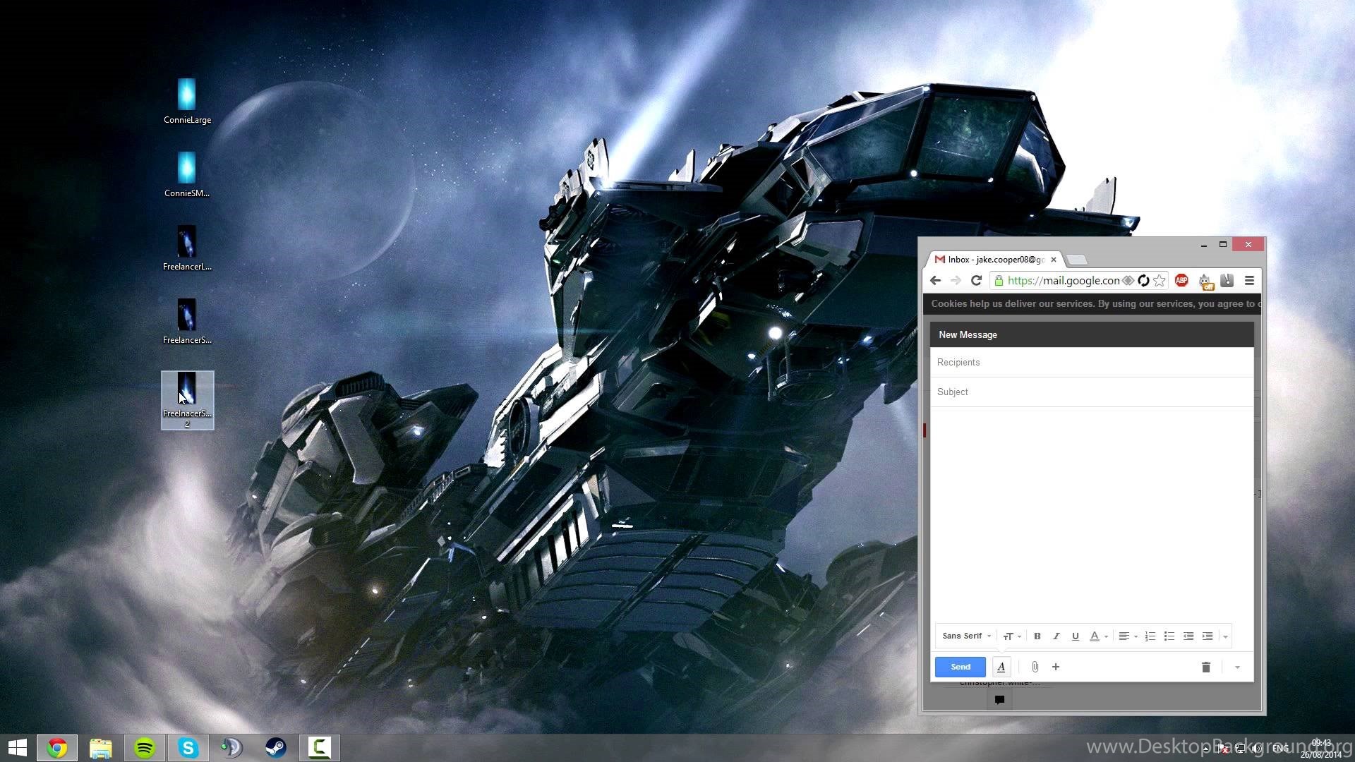Open the taskbar app between Skype and Steam
This screenshot has height=762, width=1355.
[232, 748]
